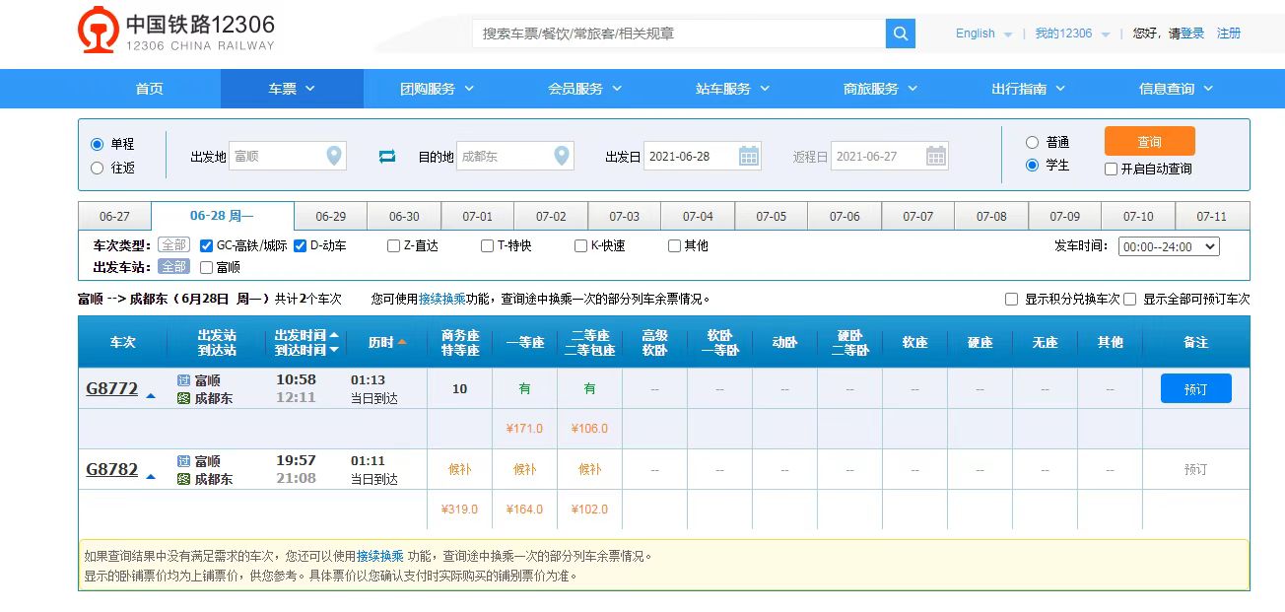
Task: Click the search magnifier icon
Action: 900,34
